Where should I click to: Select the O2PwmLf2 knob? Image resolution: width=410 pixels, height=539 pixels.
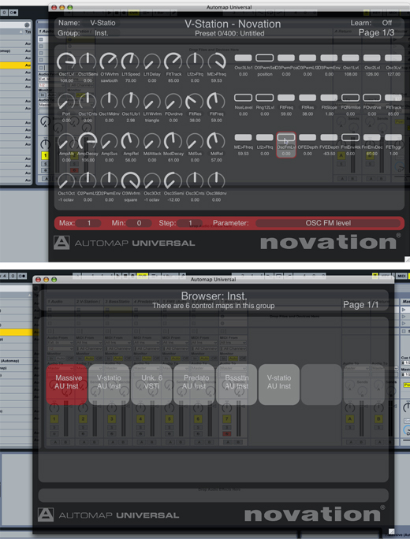point(88,180)
